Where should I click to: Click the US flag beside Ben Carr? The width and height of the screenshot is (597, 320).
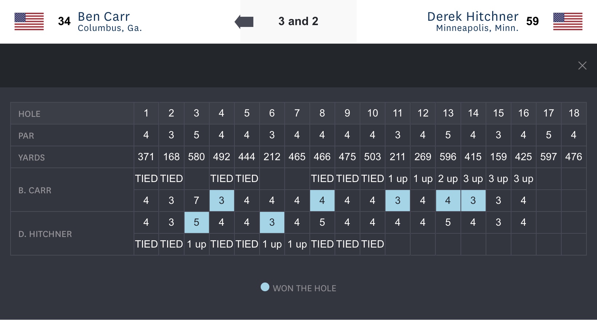pos(29,21)
